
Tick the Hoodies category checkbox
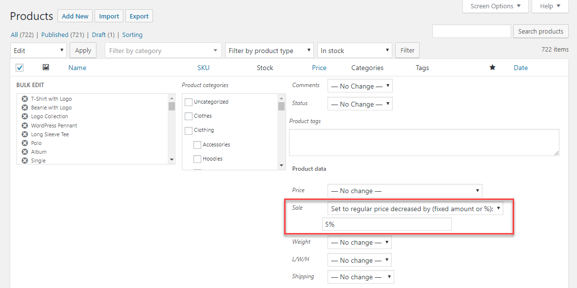(x=197, y=159)
